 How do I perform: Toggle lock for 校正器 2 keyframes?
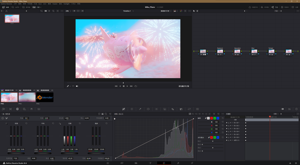tap(229, 126)
